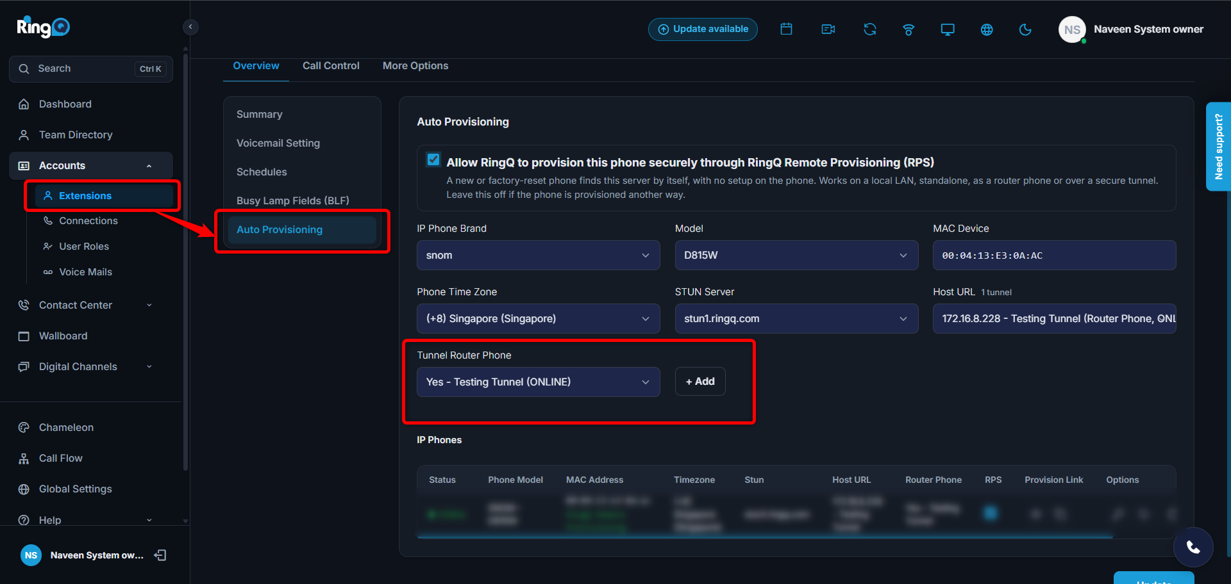Open the video camera icon in header
The image size is (1231, 584).
pos(828,29)
